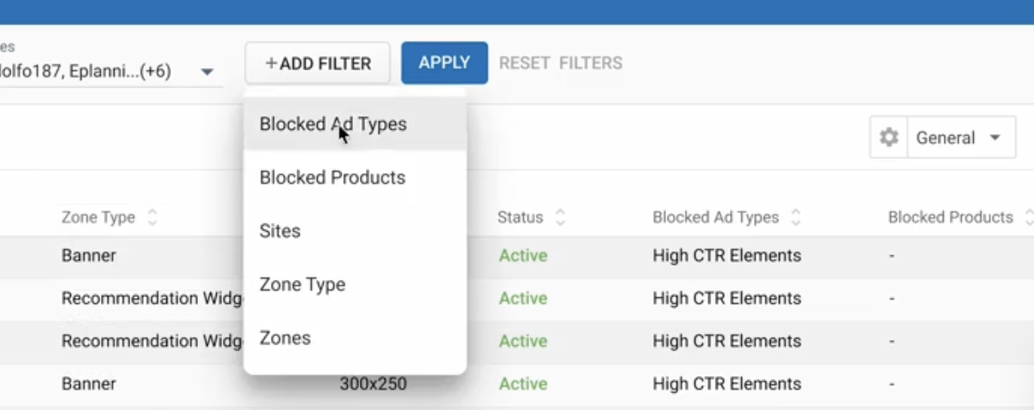Select Sites from the filter menu
Viewport: 1034px width, 410px height.
coord(355,231)
